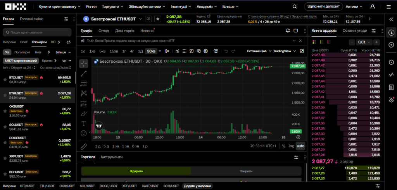Open the user profile icon

pyautogui.click(x=373, y=7)
